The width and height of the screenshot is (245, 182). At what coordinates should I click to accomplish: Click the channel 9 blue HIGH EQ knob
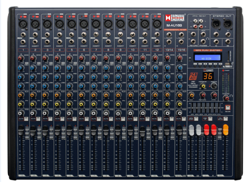[118, 68]
